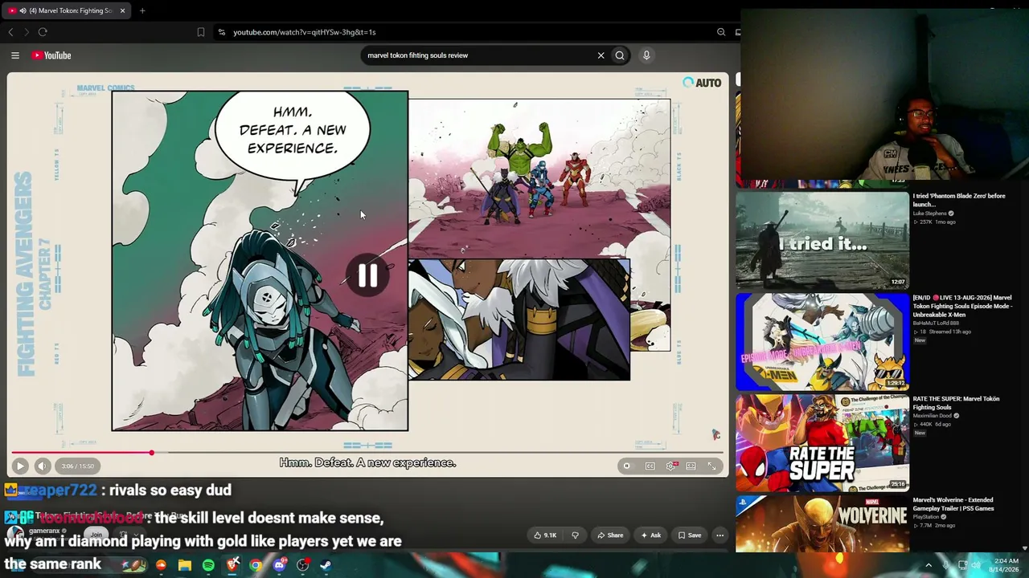The image size is (1029, 578).
Task: Open Steam from the taskbar
Action: coord(326,565)
